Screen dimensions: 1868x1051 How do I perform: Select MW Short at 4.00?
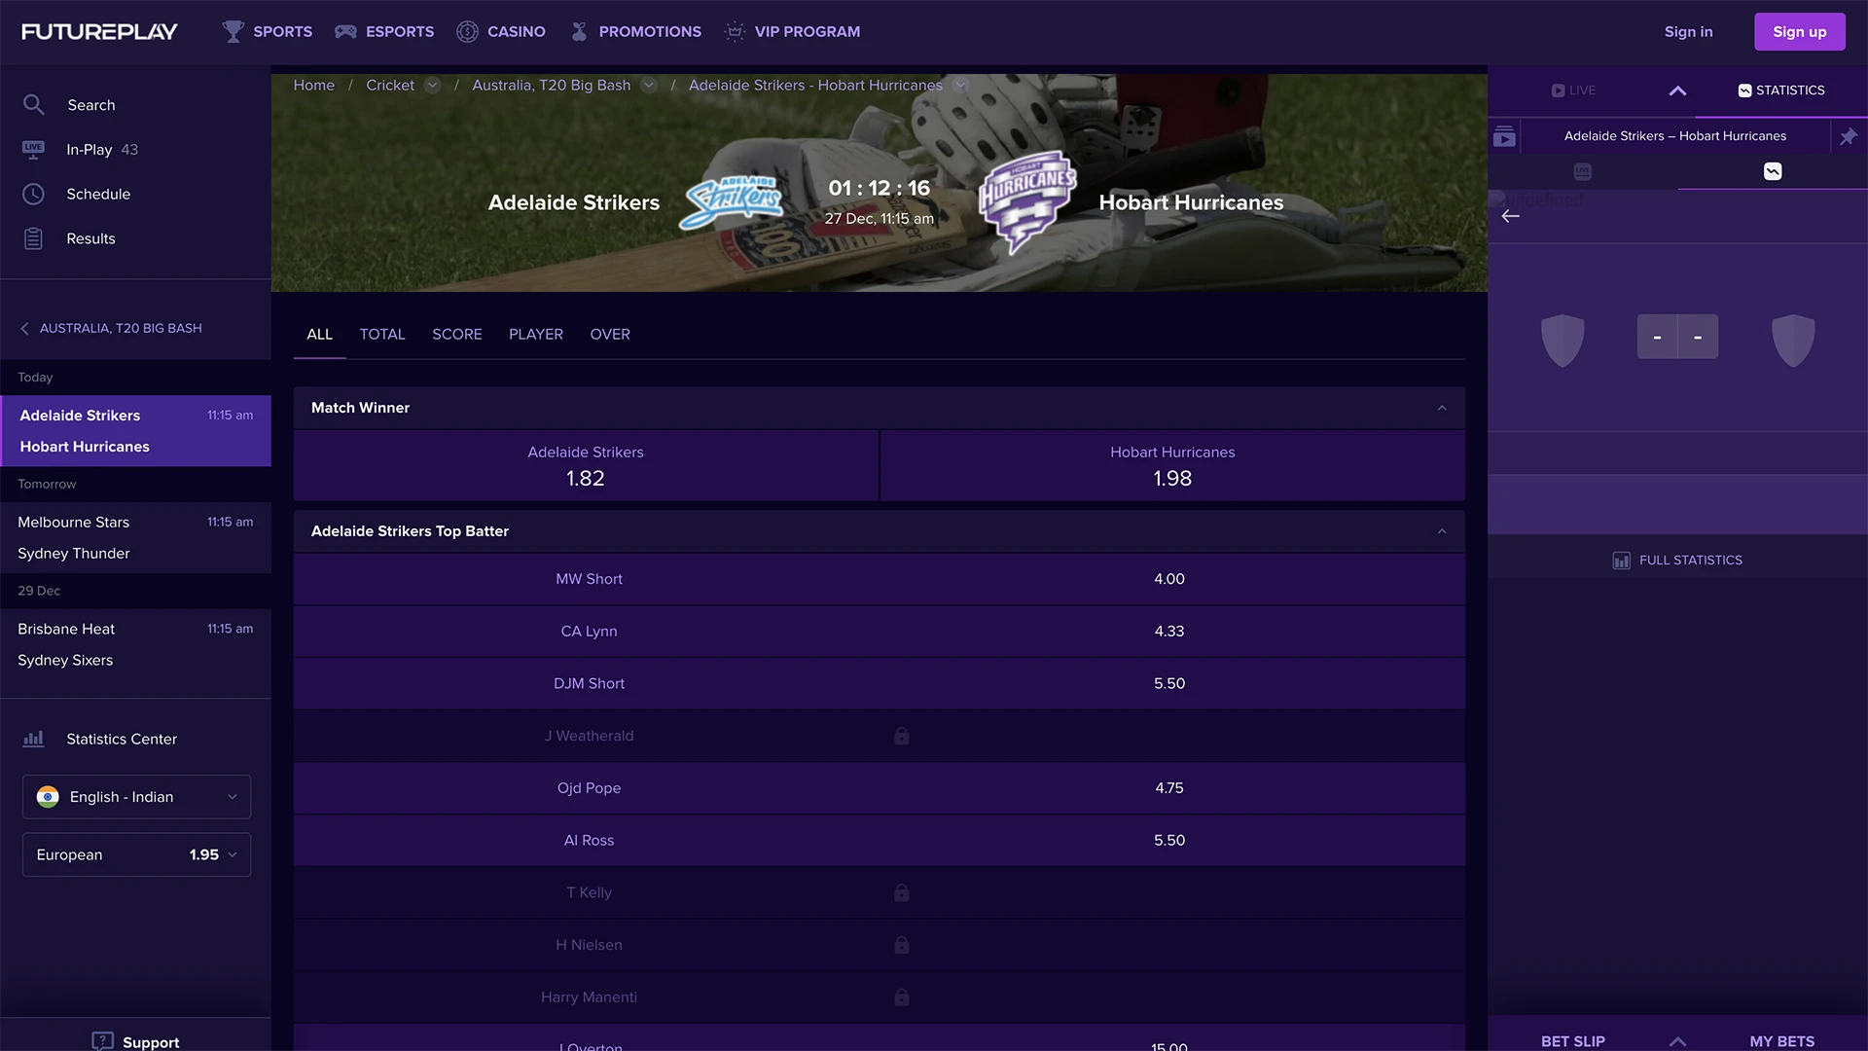tap(880, 579)
